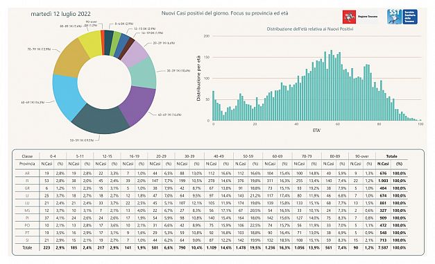Image resolution: width=435 pixels, height=264 pixels.
Task: Click the grand total value '7.587'
Action: 383,247
